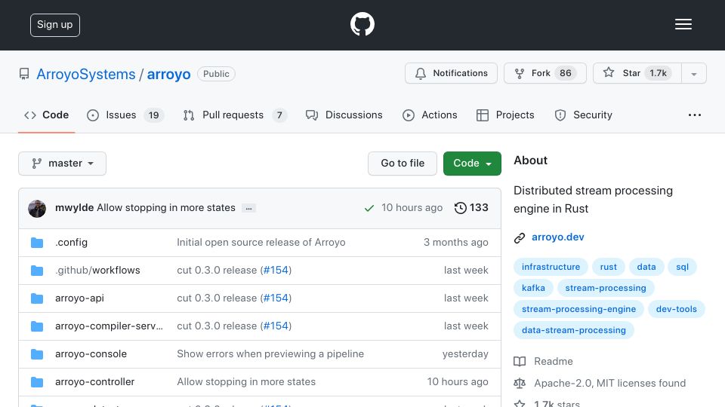Open the green Code dropdown
Screen dimensions: 725x407
pyautogui.click(x=472, y=164)
